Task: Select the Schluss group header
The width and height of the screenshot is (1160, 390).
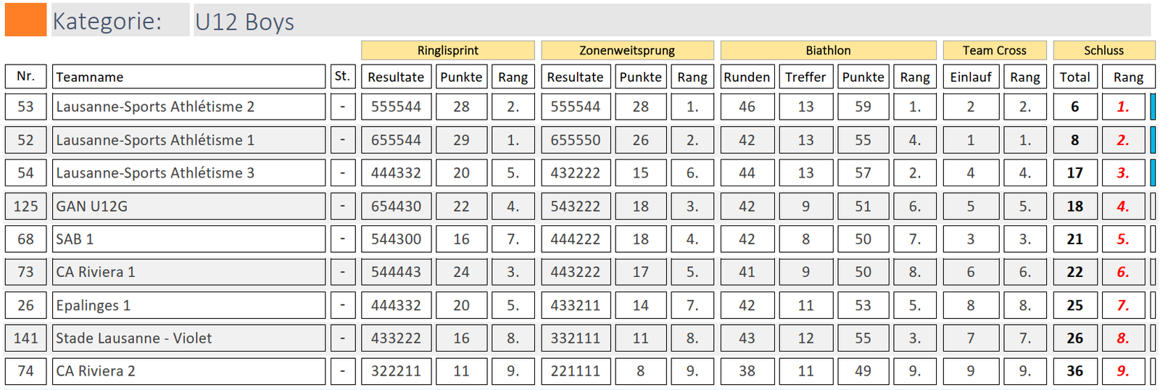Action: (x=1103, y=50)
